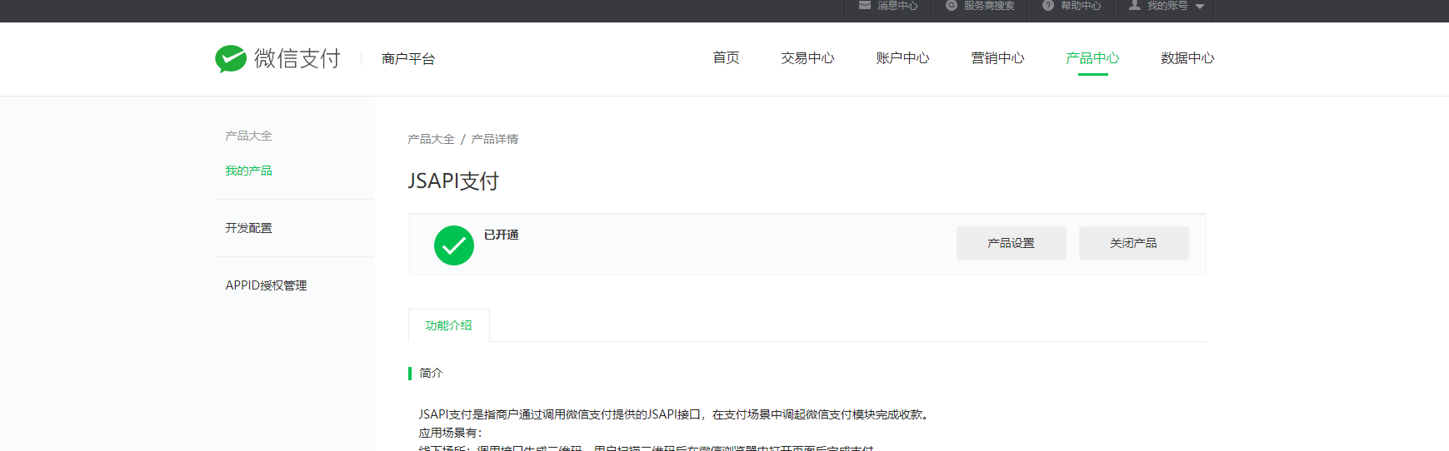Click the 商户平台 header label
Viewport: 1449px width, 451px height.
[x=408, y=59]
